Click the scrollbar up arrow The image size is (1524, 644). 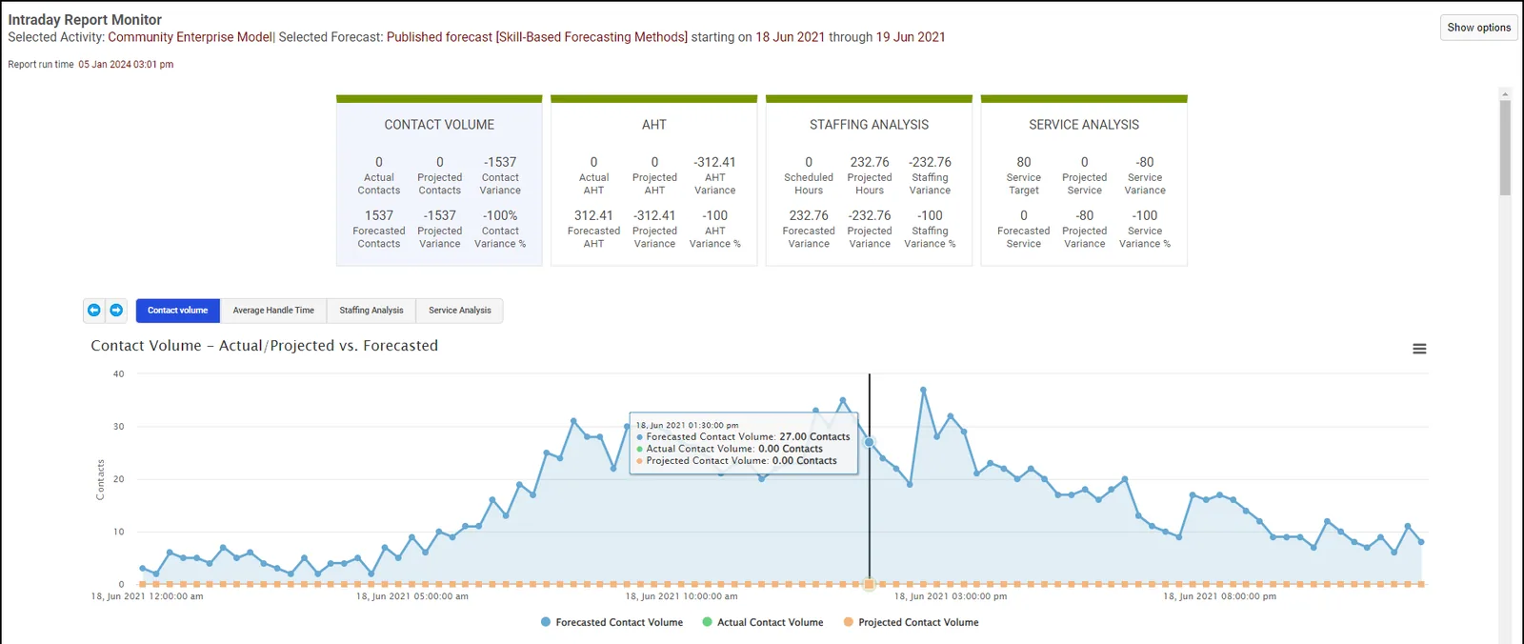[x=1505, y=93]
